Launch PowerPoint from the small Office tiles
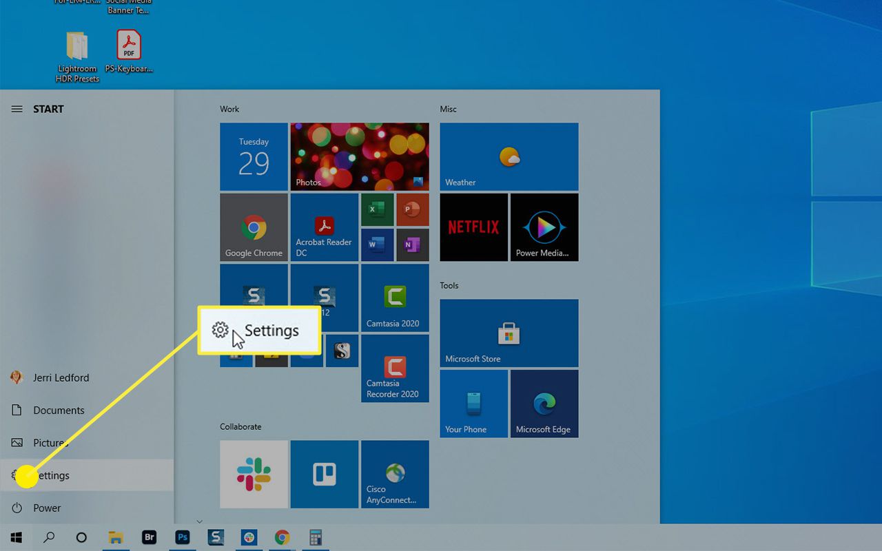Viewport: 882px width, 551px height. [x=413, y=209]
